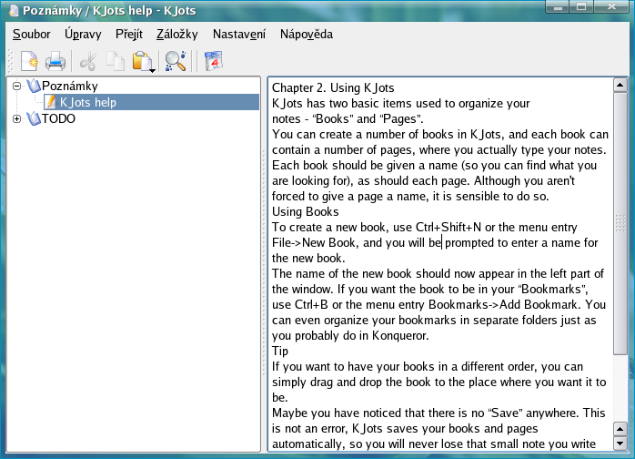Click the line 'be.' in note
The width and height of the screenshot is (635, 459).
click(280, 397)
